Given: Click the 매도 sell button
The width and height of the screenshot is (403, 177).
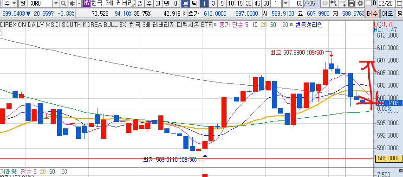Looking at the screenshot, I should (x=387, y=13).
